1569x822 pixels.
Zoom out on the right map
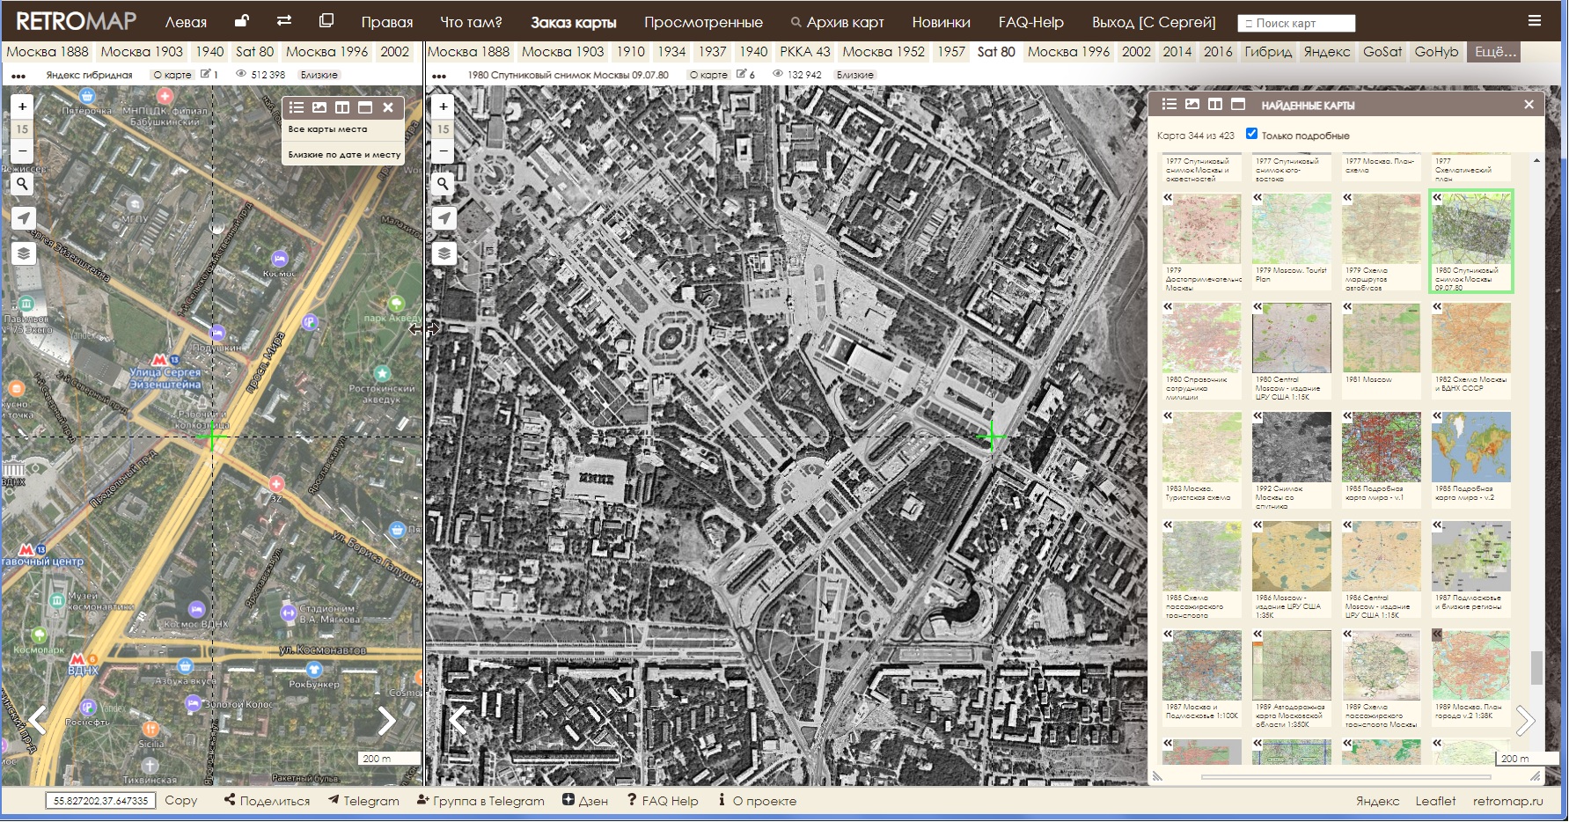[444, 151]
